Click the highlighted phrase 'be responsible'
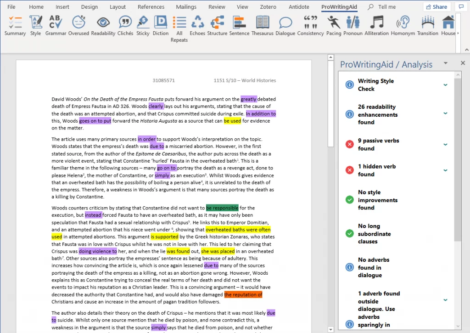This screenshot has width=470, height=333. pyautogui.click(x=222, y=208)
